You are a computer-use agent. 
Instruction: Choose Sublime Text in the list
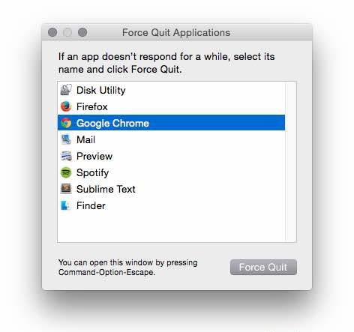pyautogui.click(x=171, y=189)
